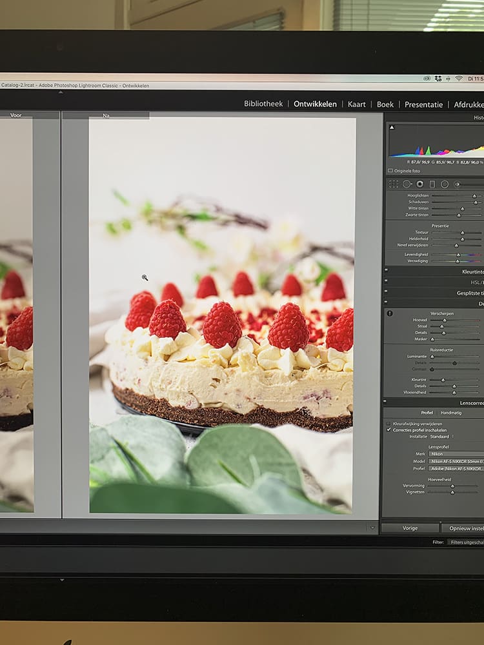Viewport: 484px width, 645px height.
Task: Adjust the Vloeiendheid slider
Action: (x=454, y=393)
